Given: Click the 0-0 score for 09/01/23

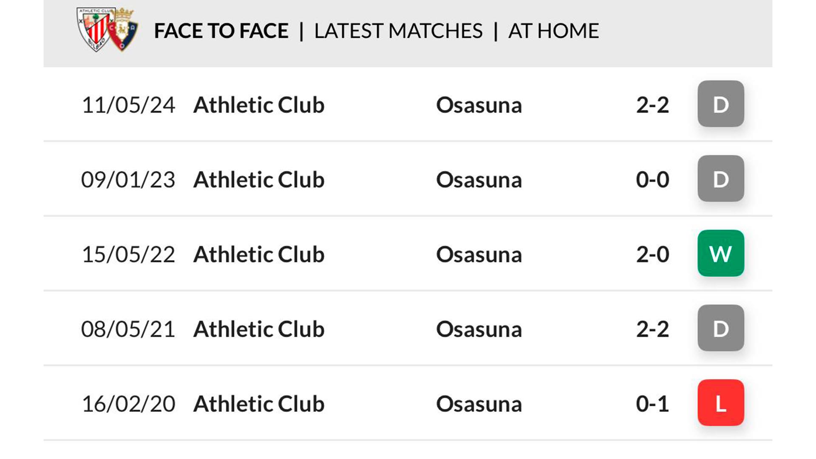Looking at the screenshot, I should [652, 180].
